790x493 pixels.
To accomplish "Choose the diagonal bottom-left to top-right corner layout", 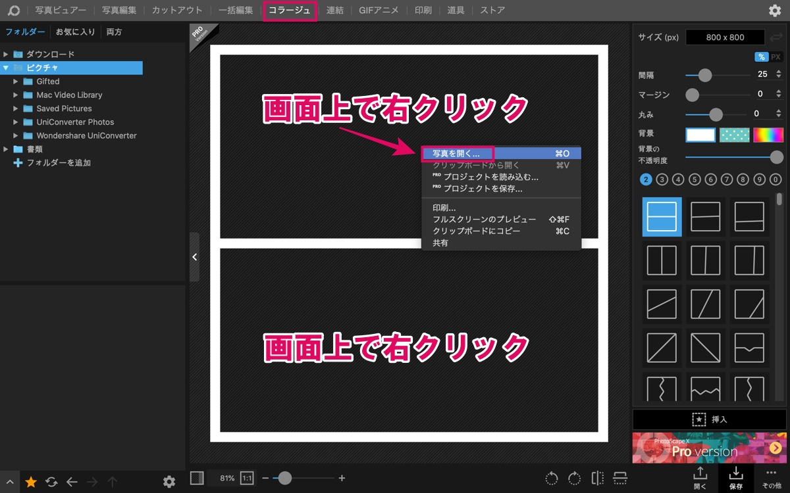I will pyautogui.click(x=662, y=348).
